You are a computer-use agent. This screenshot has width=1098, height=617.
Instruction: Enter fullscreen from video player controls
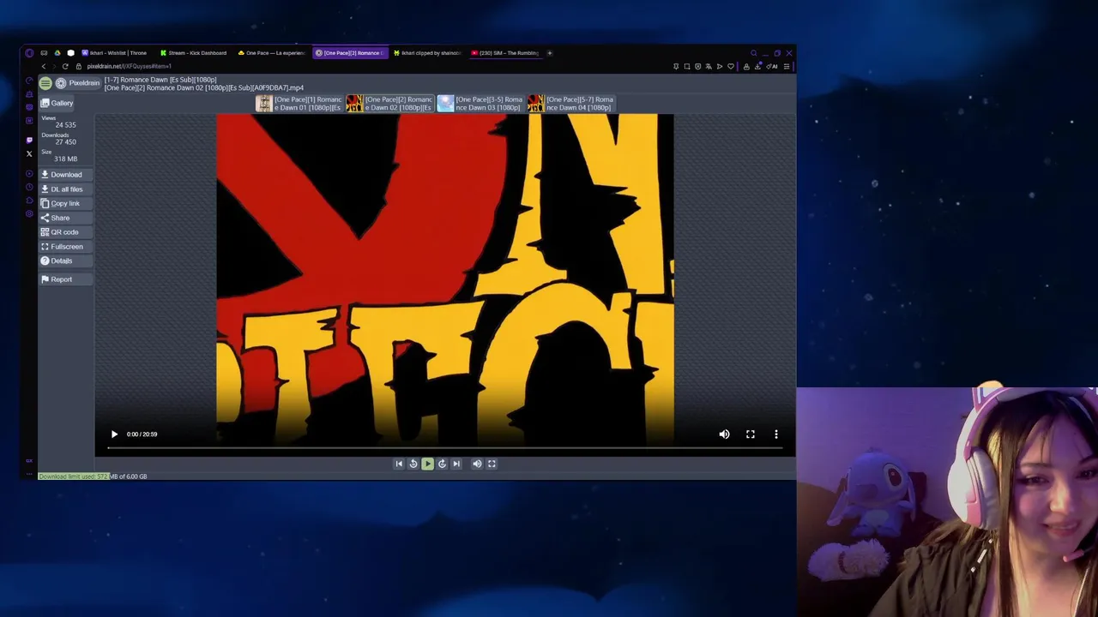(751, 434)
